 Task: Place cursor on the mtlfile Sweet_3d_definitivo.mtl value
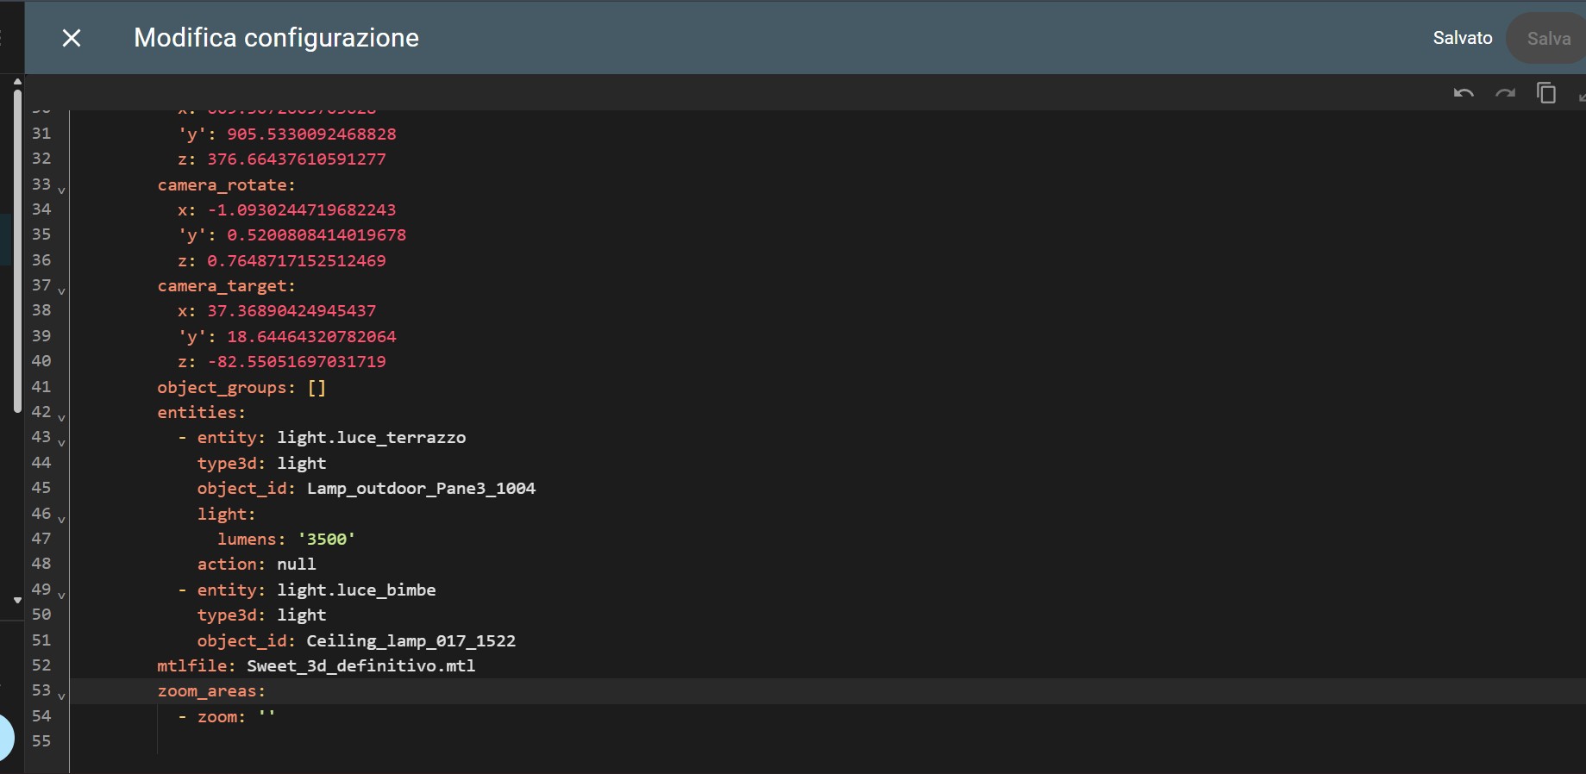360,666
